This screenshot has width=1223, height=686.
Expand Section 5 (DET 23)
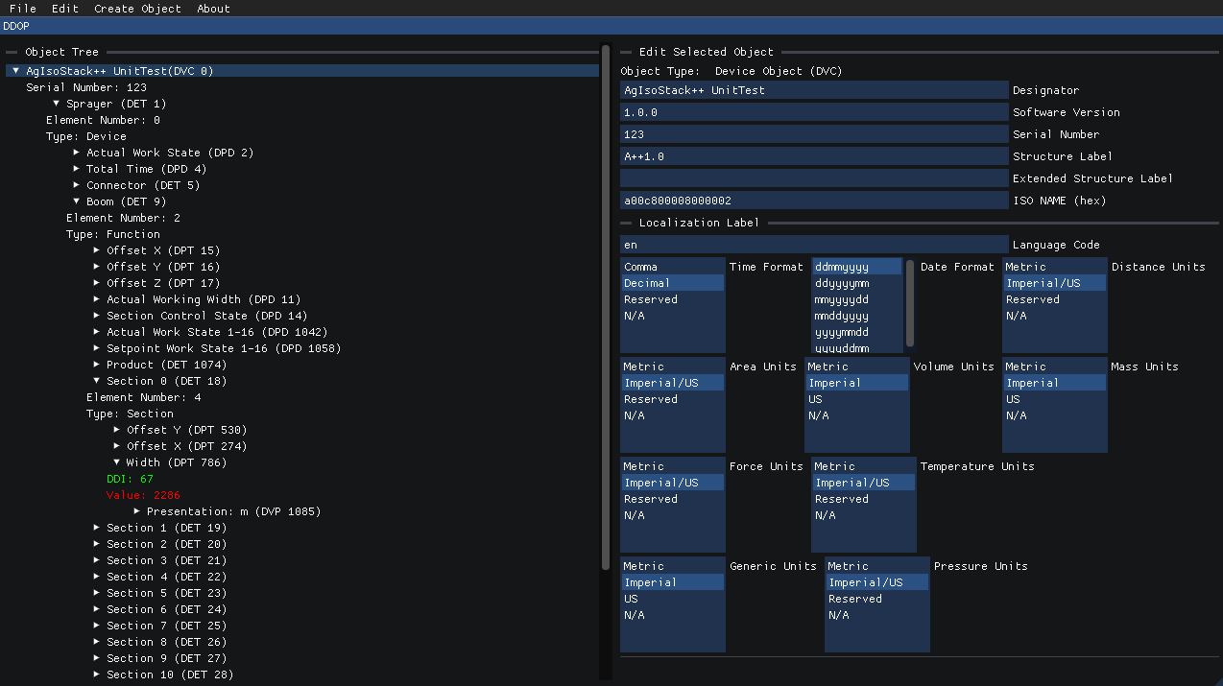(x=97, y=593)
